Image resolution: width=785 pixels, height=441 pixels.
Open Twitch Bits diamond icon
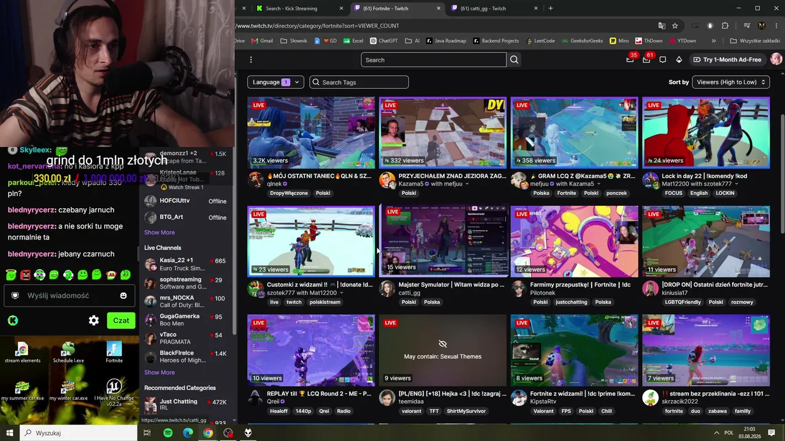click(x=679, y=59)
